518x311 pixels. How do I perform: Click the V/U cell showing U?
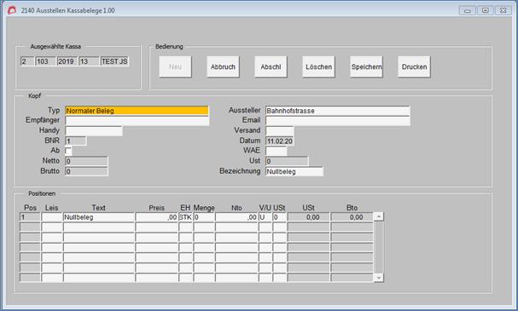pos(265,217)
